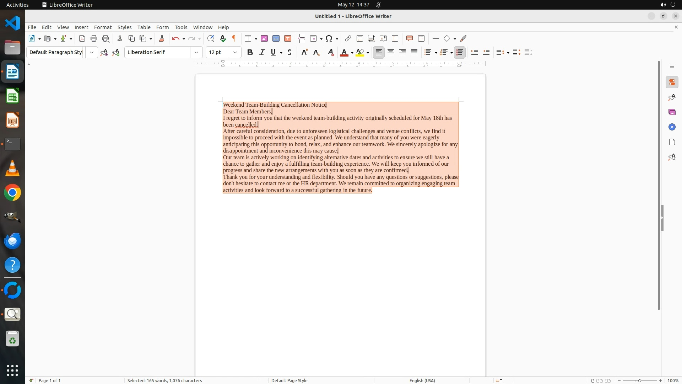
Task: Insert hyperlink from toolbar
Action: tap(348, 38)
